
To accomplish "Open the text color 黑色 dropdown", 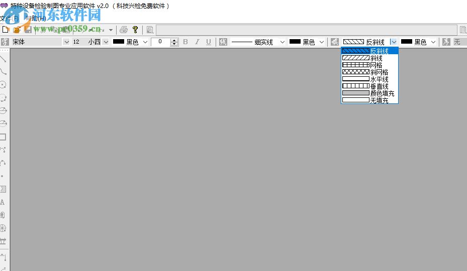I will pos(145,42).
